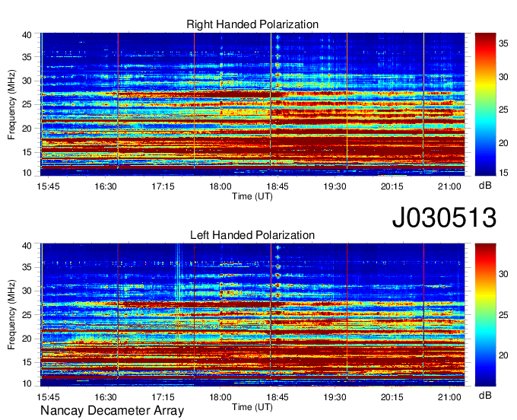Click the bottom plot 'Time (UT)' label
517x420 pixels.
pyautogui.click(x=252, y=407)
